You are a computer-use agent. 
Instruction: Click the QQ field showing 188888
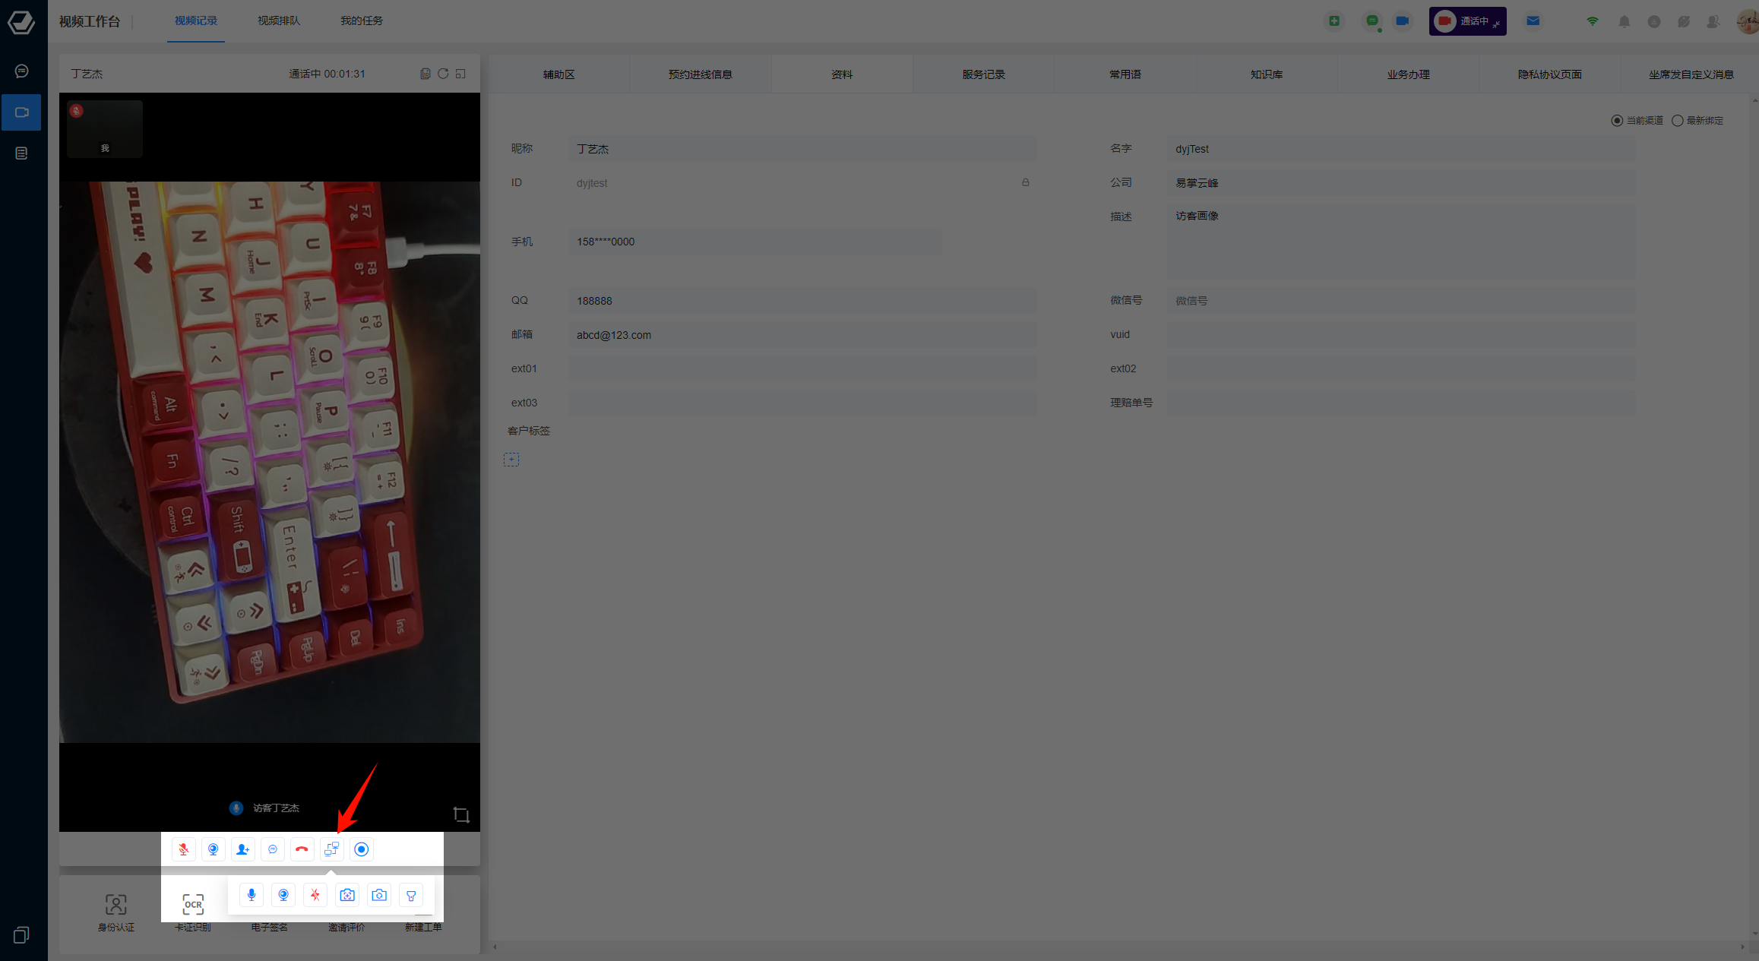coord(802,301)
